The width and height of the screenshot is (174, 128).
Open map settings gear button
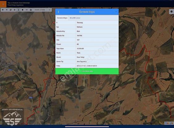[172, 11]
